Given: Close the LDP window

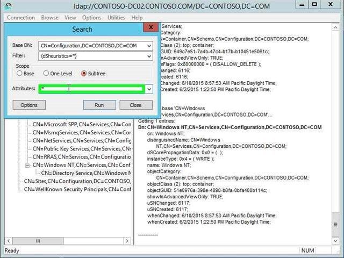Looking at the screenshot, I should pos(331,4).
